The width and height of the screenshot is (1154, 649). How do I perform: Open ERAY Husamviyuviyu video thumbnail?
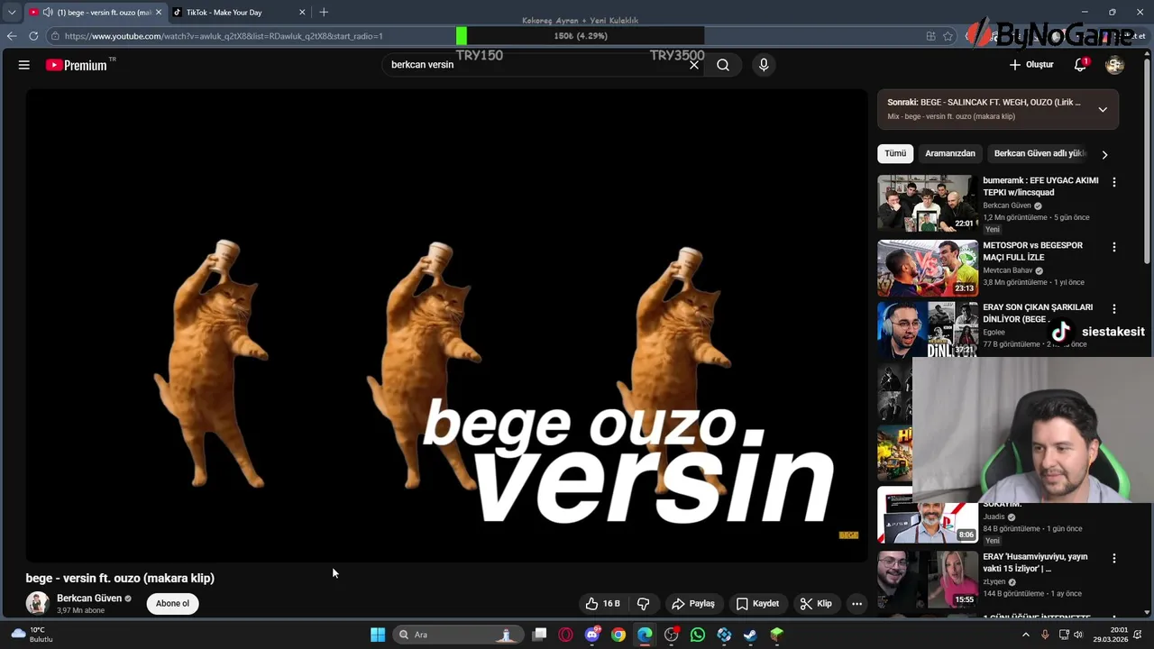pos(928,579)
